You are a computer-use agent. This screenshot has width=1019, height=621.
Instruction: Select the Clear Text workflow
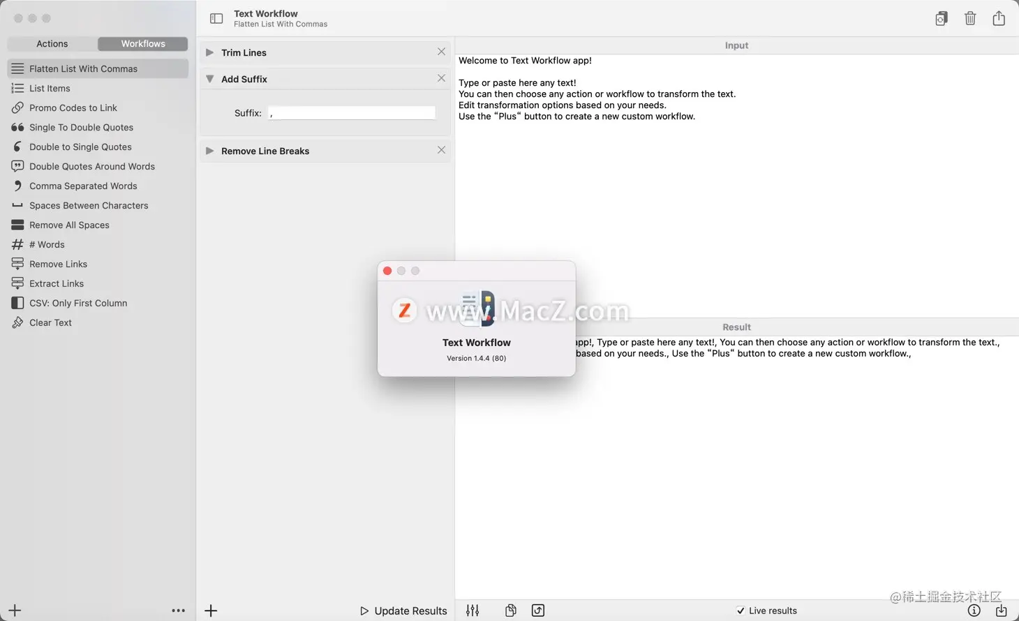point(98,322)
